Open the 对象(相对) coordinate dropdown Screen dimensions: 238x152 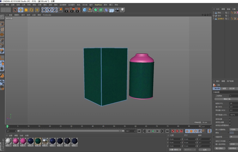175,150
